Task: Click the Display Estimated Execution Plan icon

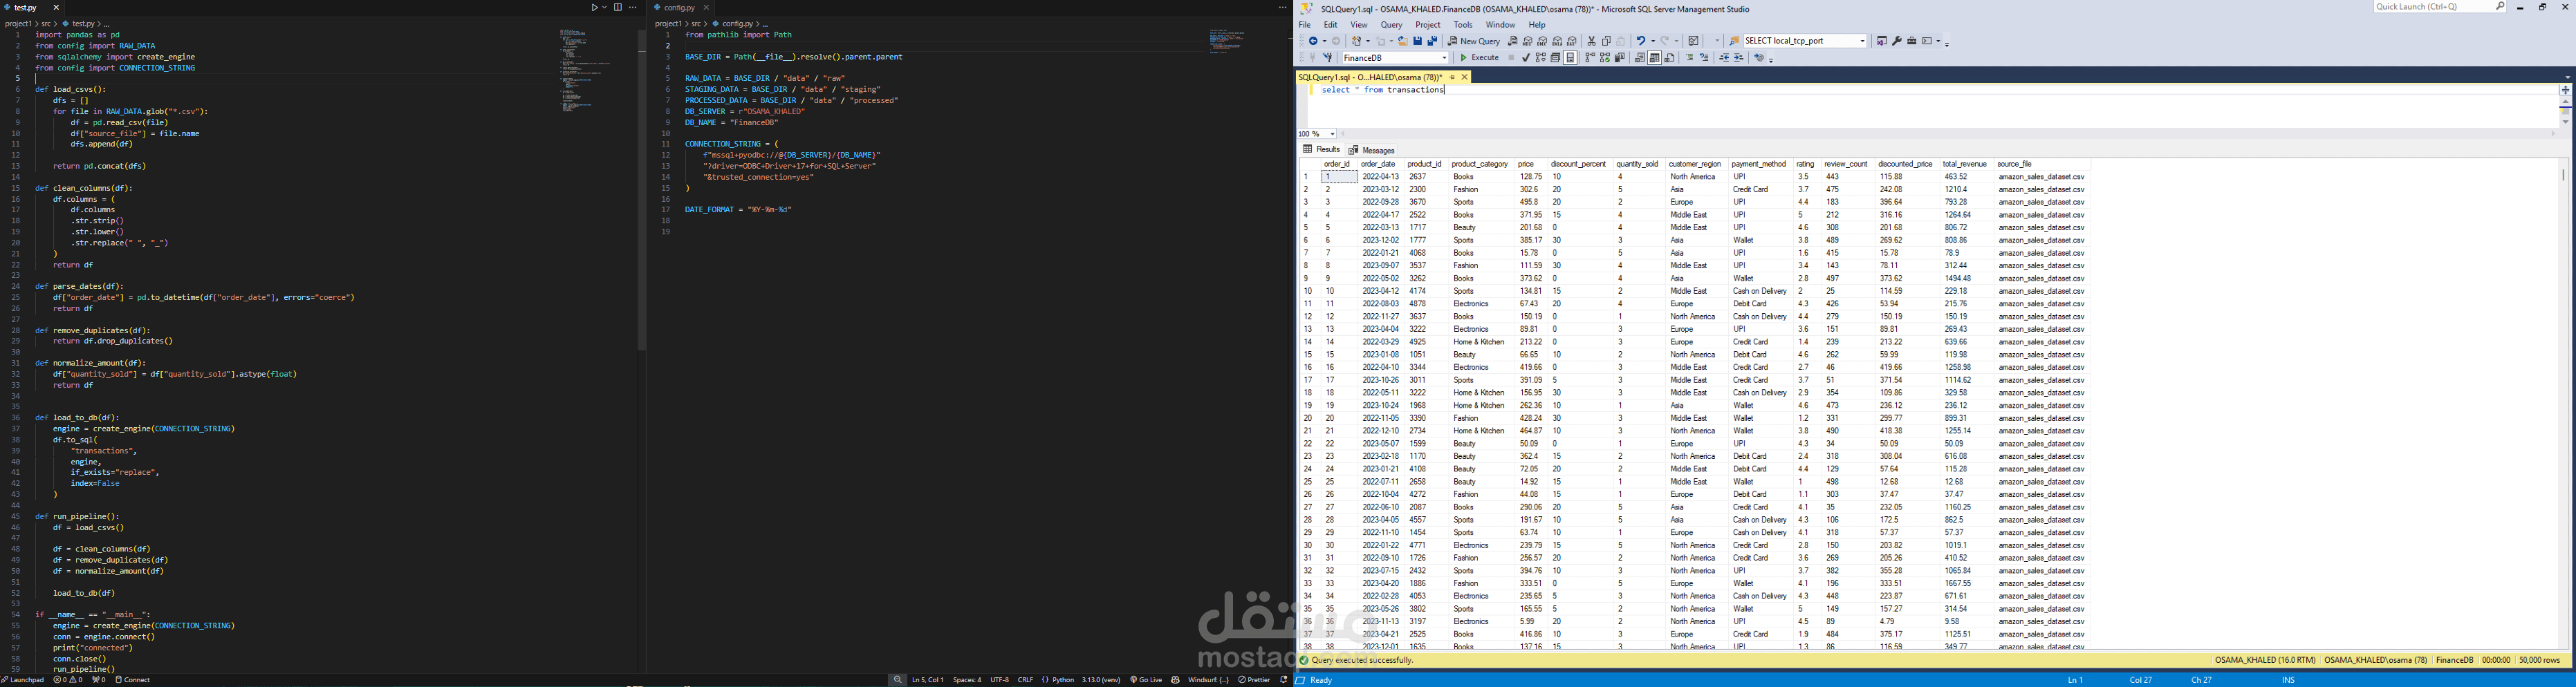Action: tap(1540, 57)
